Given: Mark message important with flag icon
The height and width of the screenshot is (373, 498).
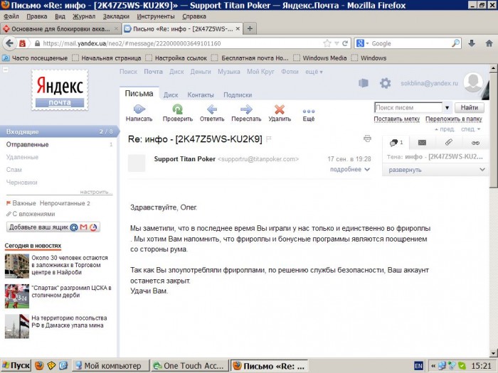Looking at the screenshot, I should click(269, 139).
